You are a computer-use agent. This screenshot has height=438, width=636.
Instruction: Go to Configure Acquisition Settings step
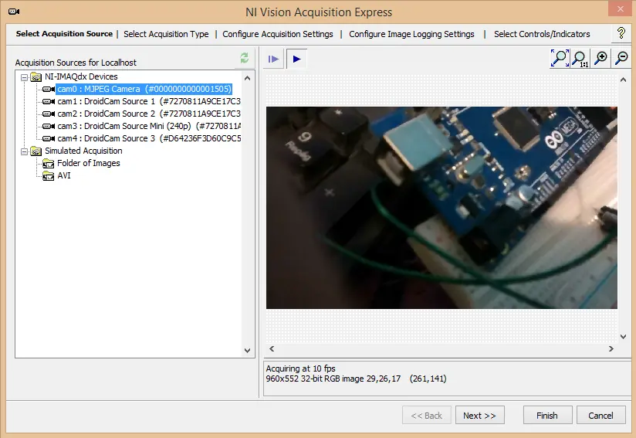point(277,34)
